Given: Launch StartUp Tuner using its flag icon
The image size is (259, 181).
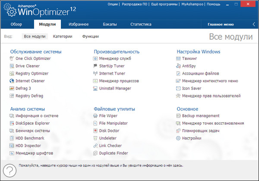Looking at the screenshot, I should (95, 66).
